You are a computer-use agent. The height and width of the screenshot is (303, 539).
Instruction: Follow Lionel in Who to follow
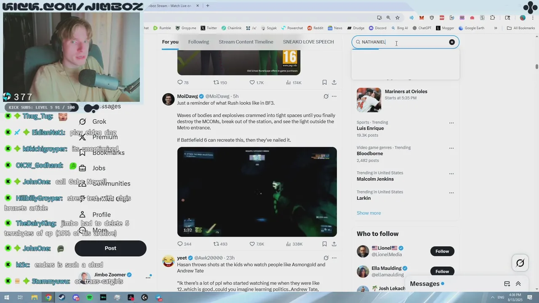coord(442,251)
